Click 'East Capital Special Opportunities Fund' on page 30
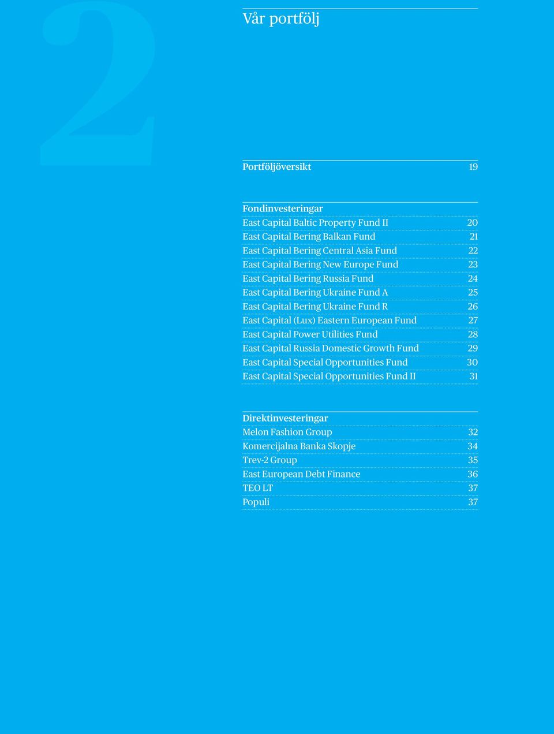Image resolution: width=554 pixels, height=734 pixels. [x=325, y=362]
